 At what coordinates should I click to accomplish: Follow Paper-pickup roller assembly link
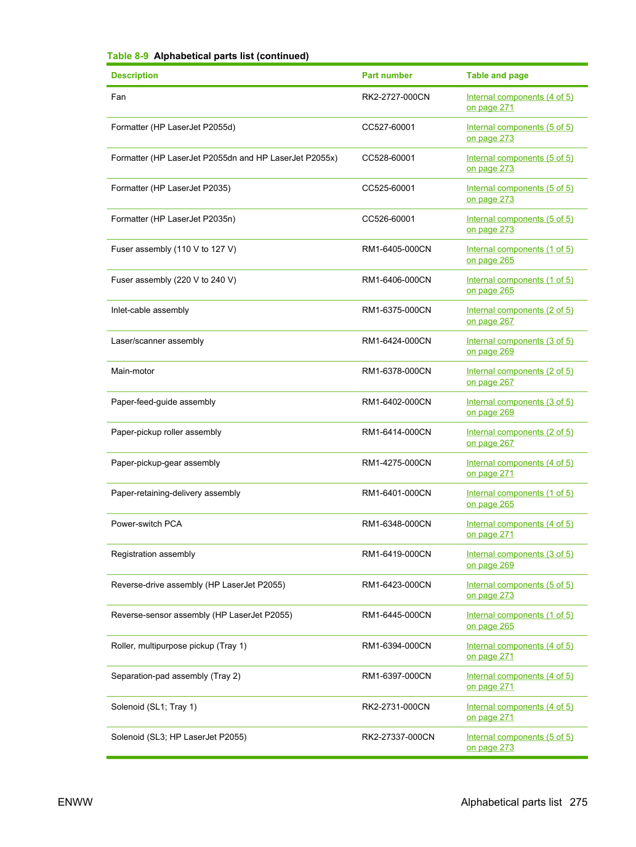[520, 438]
